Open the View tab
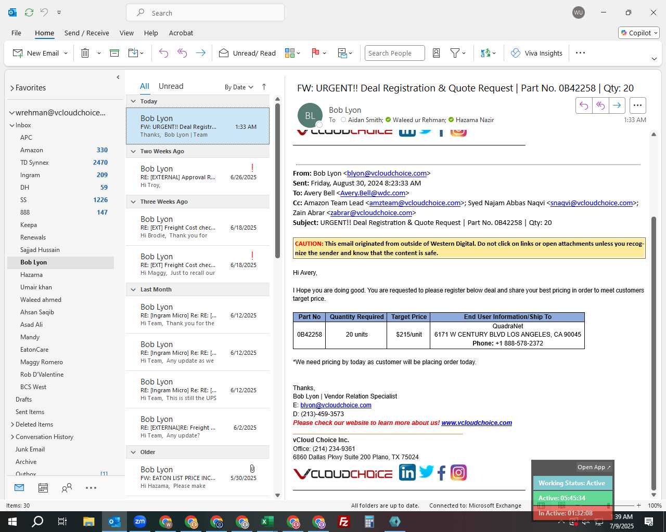This screenshot has height=532, width=666. click(126, 33)
